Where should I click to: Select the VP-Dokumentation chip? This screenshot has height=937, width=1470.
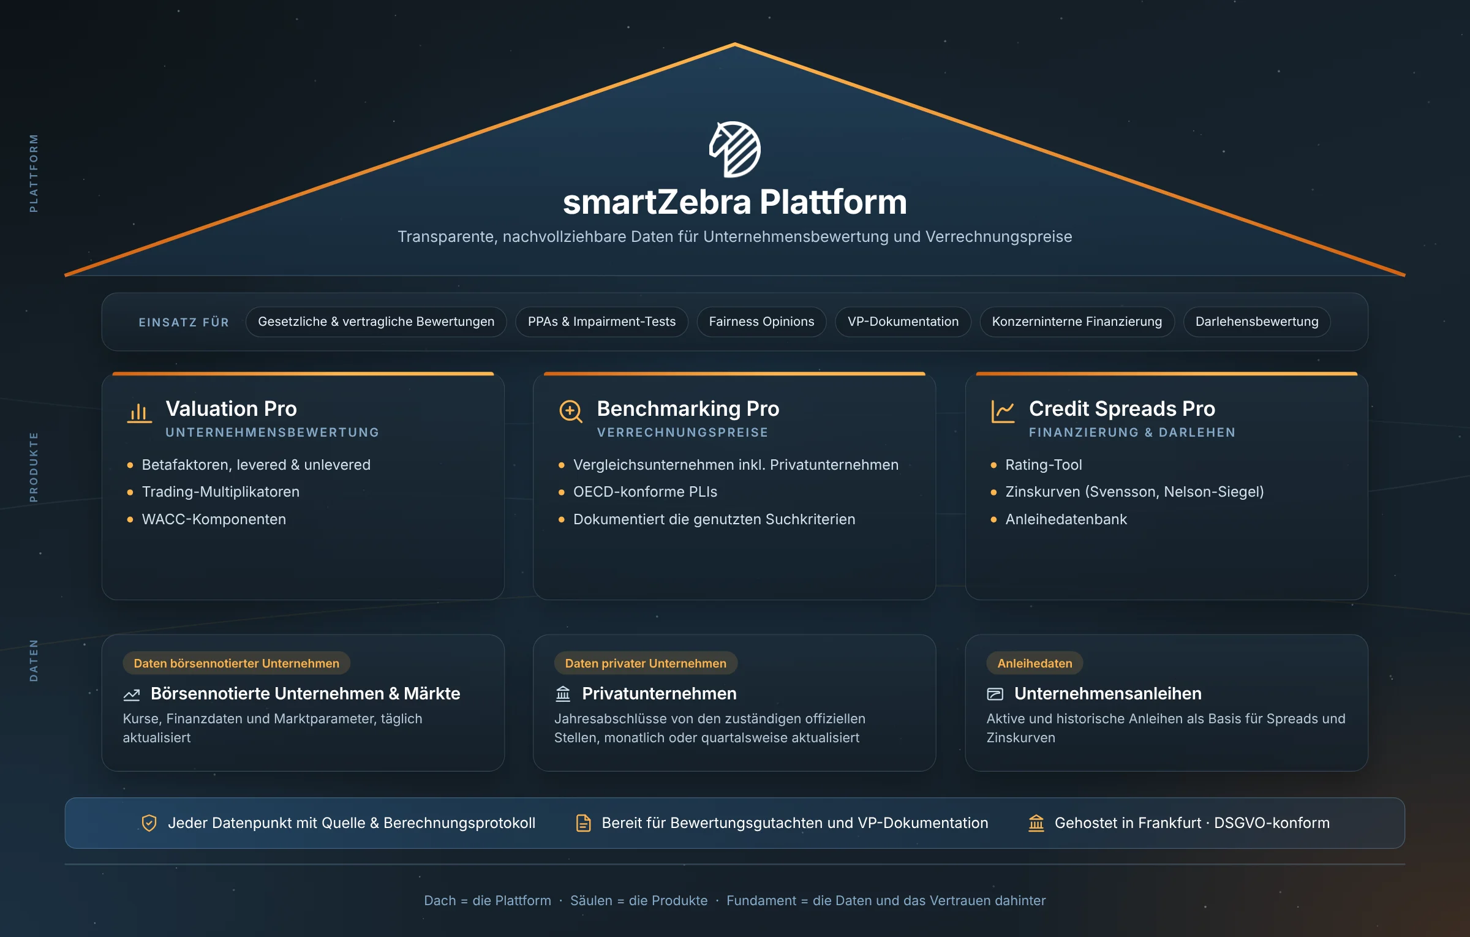click(903, 322)
